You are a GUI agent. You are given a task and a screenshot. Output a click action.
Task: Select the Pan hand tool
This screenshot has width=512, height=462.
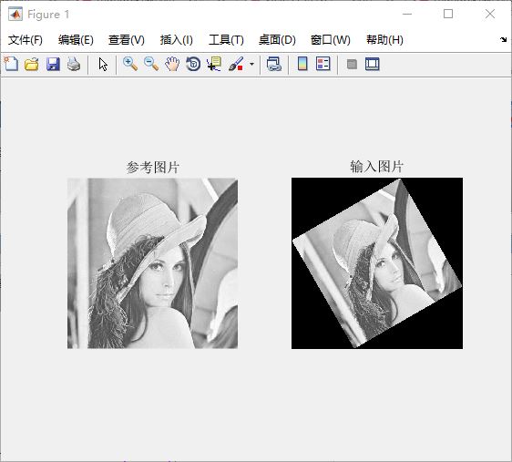pyautogui.click(x=172, y=64)
